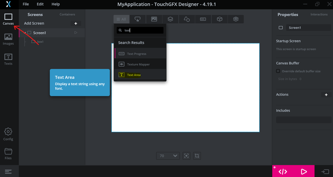This screenshot has width=333, height=177.
Task: Click play arrow next to Screen1
Action: [x=76, y=33]
